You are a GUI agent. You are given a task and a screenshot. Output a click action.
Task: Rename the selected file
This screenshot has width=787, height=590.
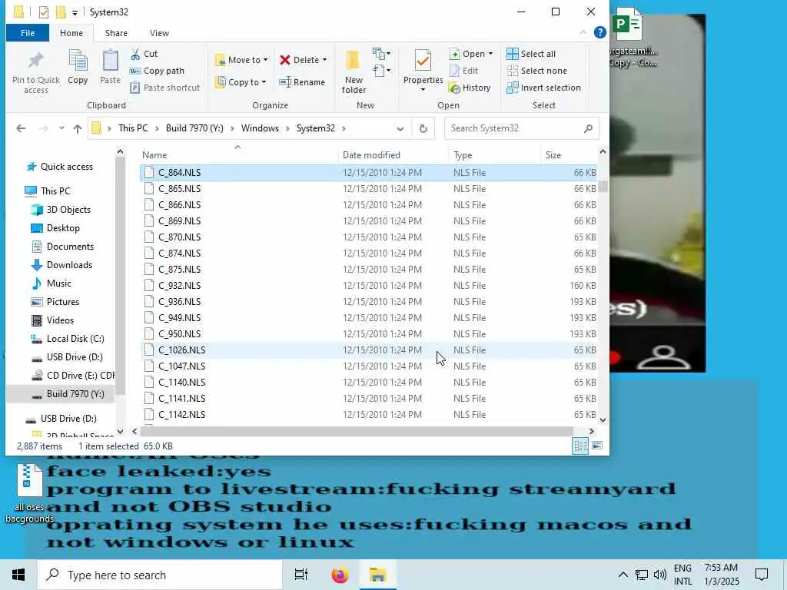point(302,82)
